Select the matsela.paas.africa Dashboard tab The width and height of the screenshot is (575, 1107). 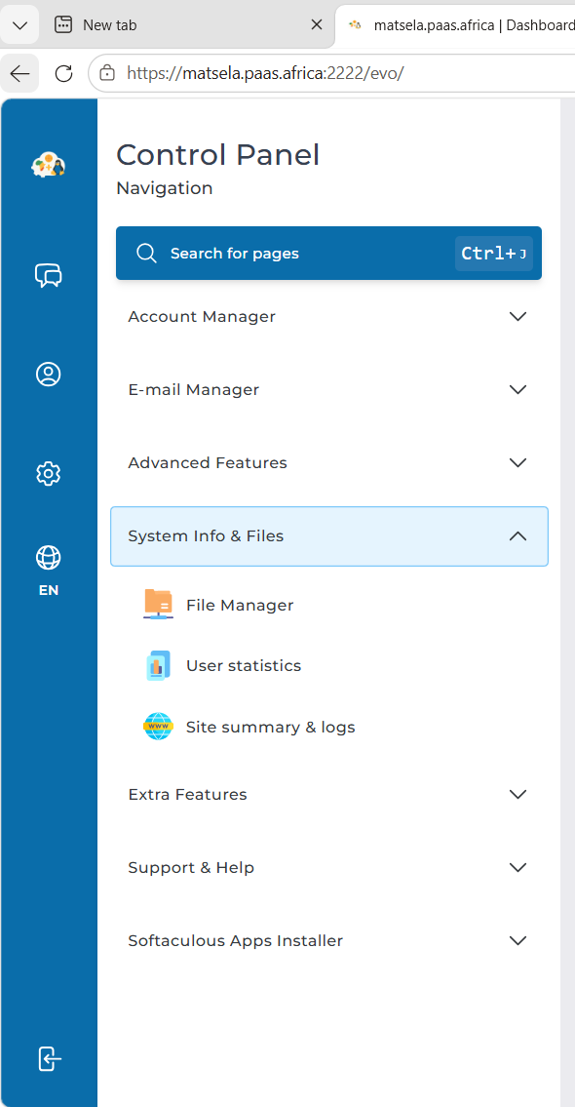(455, 24)
